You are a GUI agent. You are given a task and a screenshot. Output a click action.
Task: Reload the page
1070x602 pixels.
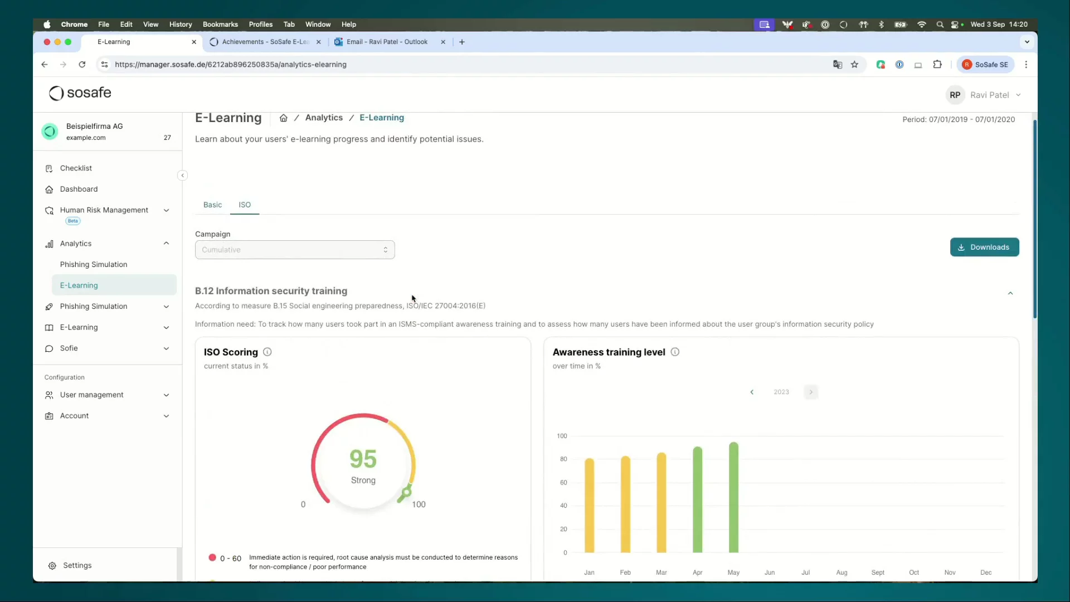pos(82,65)
